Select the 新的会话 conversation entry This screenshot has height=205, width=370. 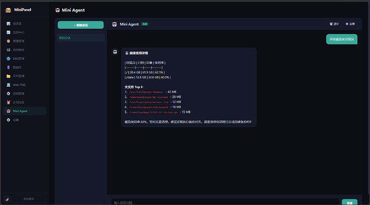(80, 38)
